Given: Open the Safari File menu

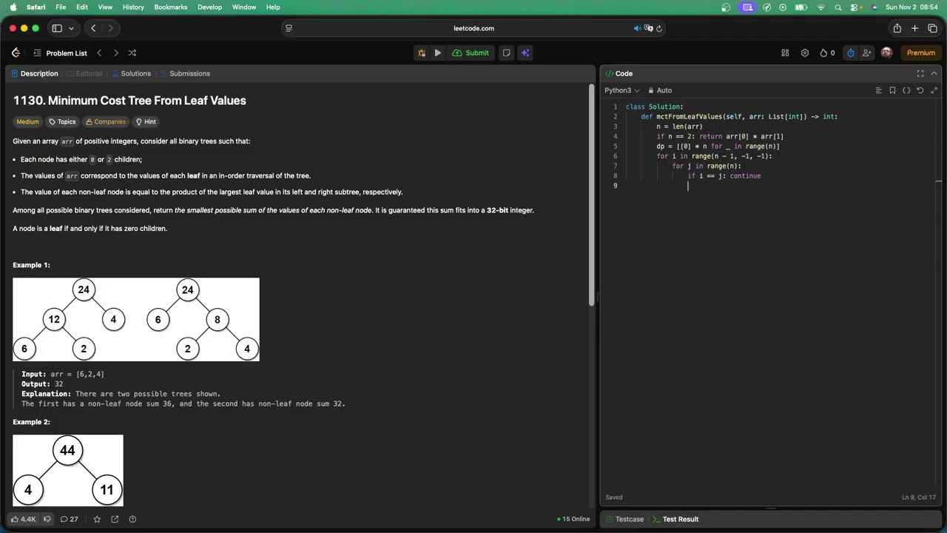Looking at the screenshot, I should pos(61,7).
